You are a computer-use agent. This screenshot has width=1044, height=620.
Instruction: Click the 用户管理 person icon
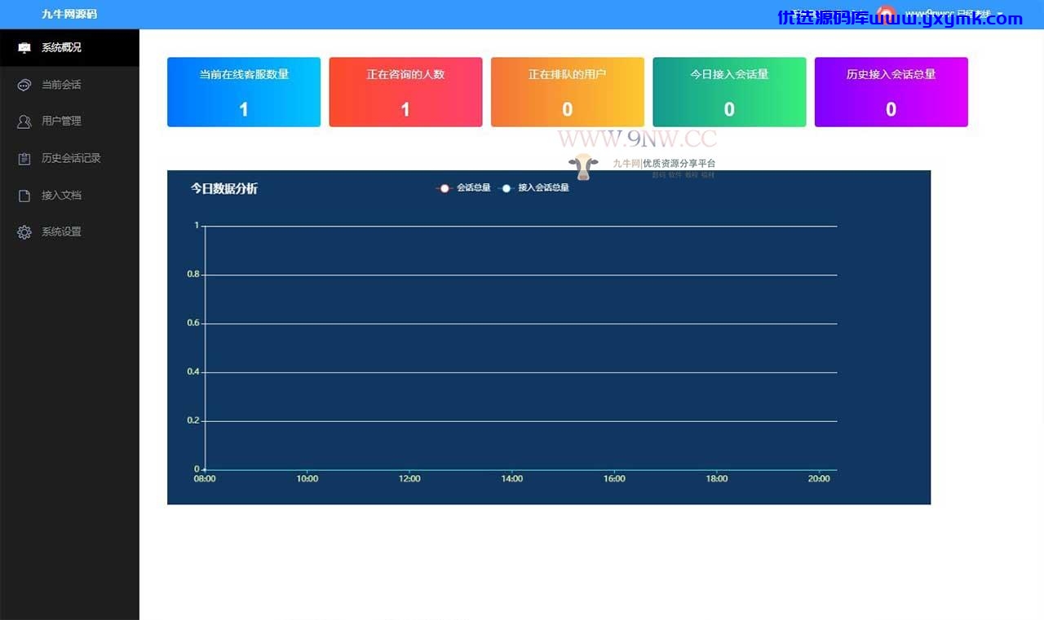24,121
